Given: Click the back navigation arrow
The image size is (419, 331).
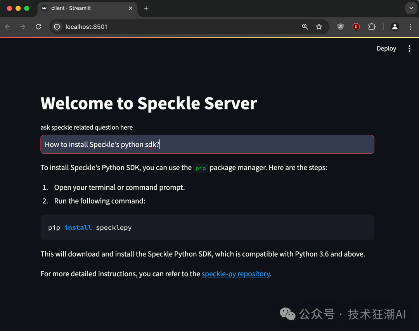Looking at the screenshot, I should (x=7, y=26).
